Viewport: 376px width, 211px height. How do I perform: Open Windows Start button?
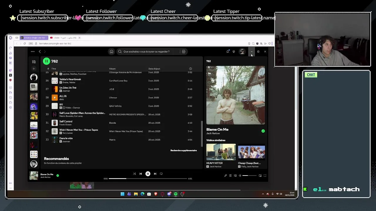[122, 194]
